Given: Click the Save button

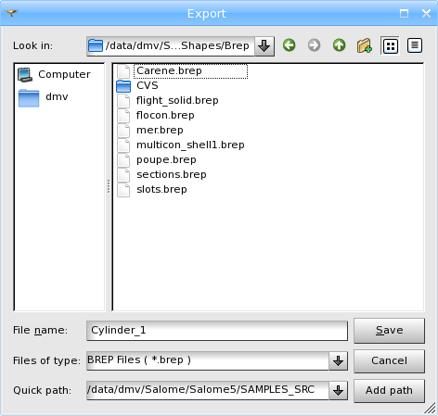Looking at the screenshot, I should click(389, 331).
